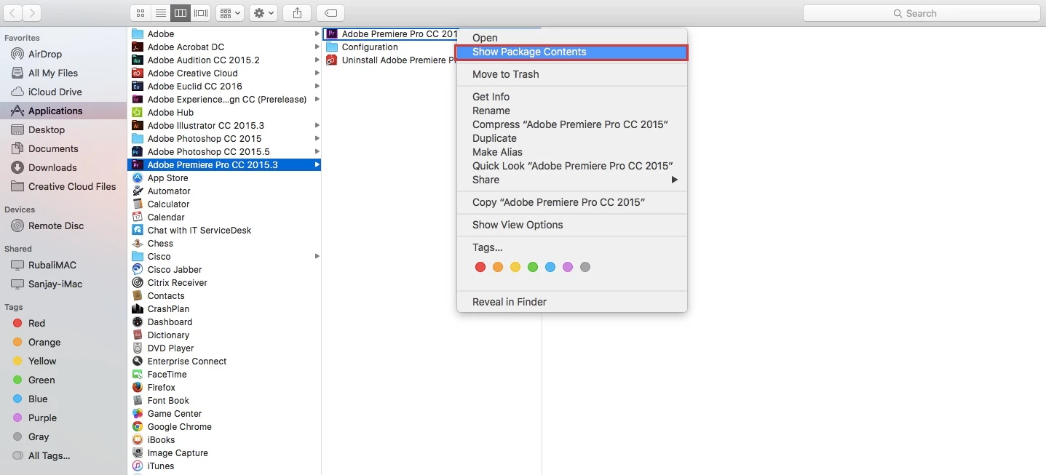Apply green tag dot in context menu
Image resolution: width=1046 pixels, height=475 pixels.
point(533,267)
